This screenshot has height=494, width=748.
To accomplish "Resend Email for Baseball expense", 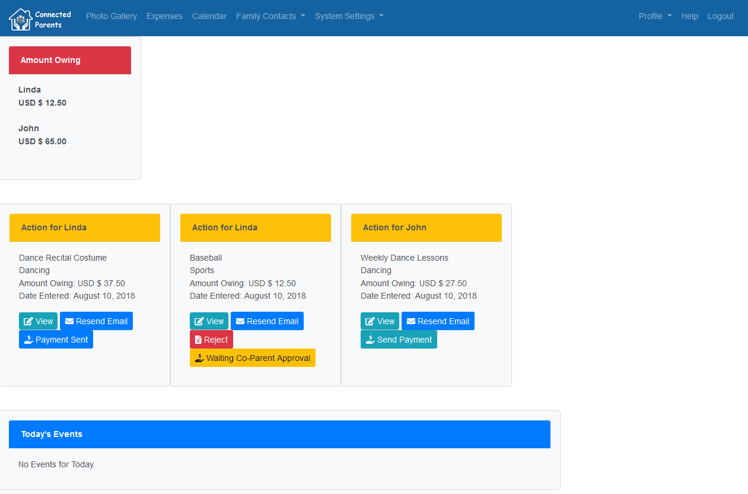I will click(x=267, y=321).
